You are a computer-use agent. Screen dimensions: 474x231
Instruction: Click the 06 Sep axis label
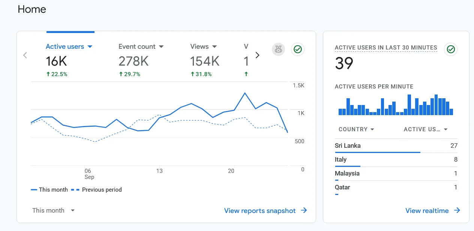89,174
